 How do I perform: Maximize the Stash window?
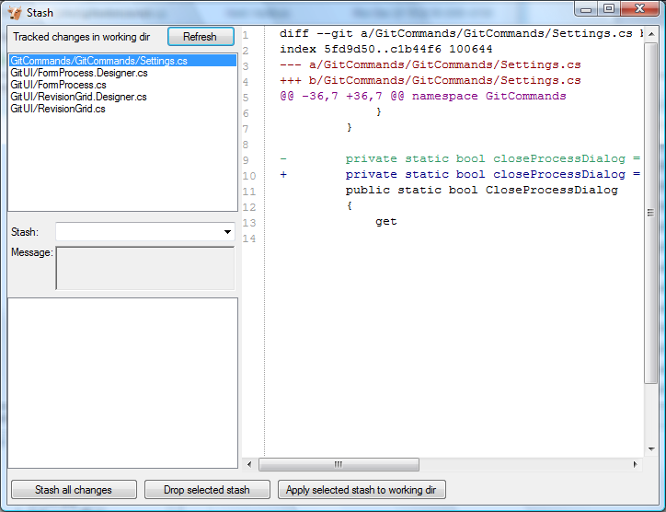pyautogui.click(x=609, y=8)
